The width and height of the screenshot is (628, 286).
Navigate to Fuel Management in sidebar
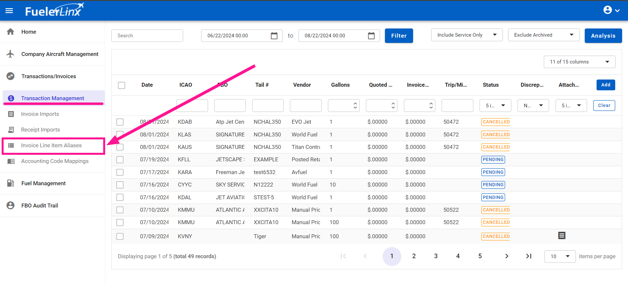[x=44, y=184]
